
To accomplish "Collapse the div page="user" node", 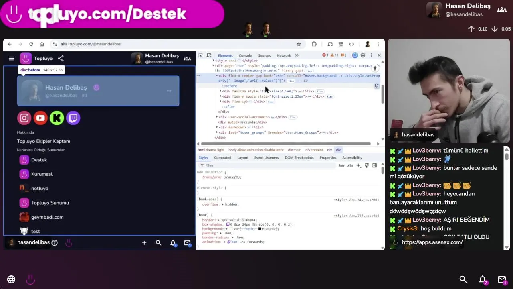I will [213, 66].
